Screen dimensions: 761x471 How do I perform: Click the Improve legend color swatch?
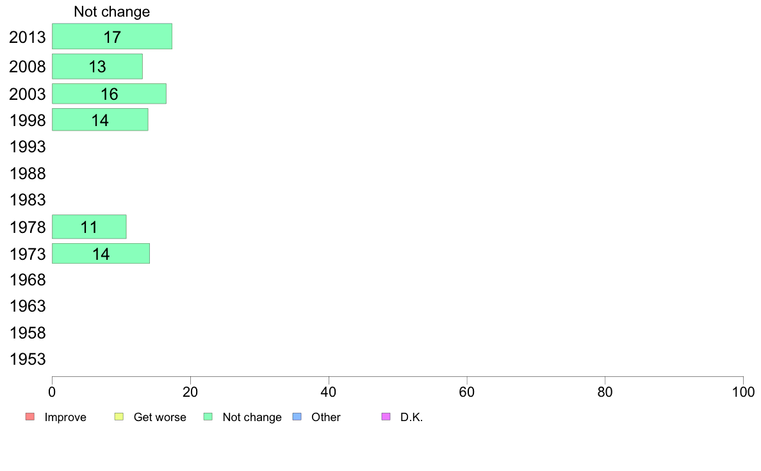(x=30, y=417)
